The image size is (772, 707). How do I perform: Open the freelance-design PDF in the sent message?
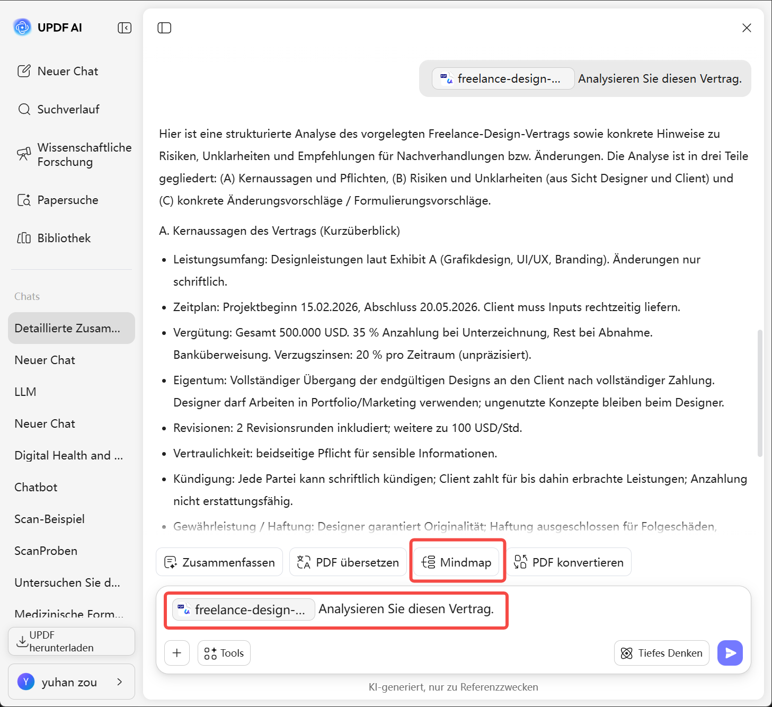[x=503, y=78]
